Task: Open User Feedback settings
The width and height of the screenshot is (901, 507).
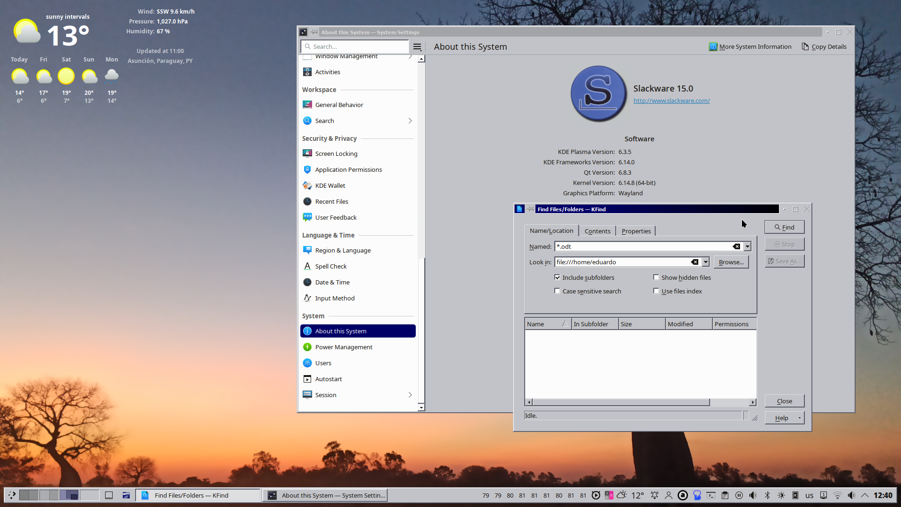Action: point(358,217)
